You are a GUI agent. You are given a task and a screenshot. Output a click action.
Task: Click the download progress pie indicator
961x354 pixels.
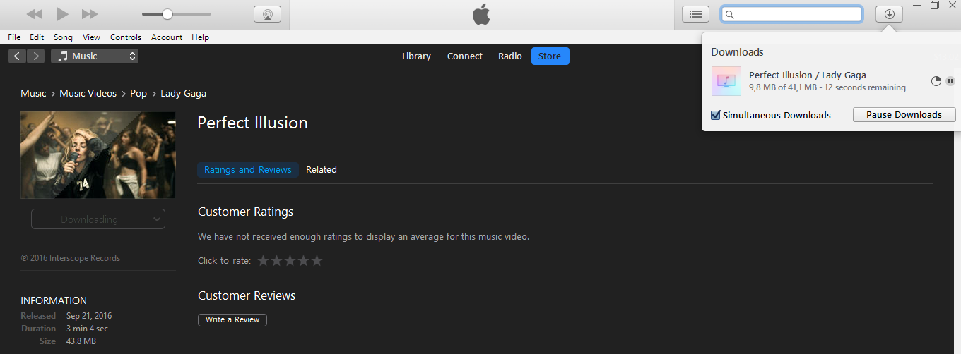click(936, 81)
